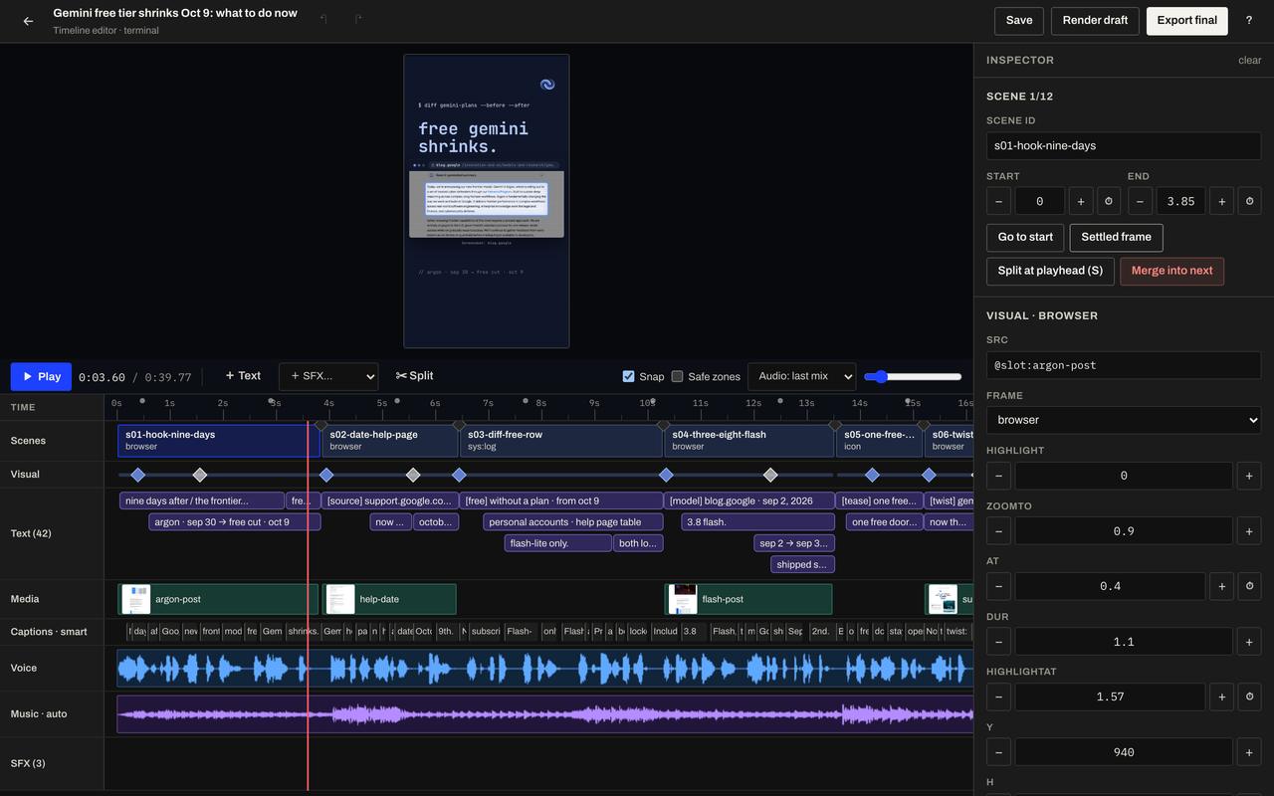Open the FRAME browser dropdown
Viewport: 1274px width, 796px height.
[1124, 420]
